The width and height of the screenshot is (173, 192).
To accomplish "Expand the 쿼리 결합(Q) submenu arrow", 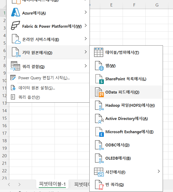I will (x=86, y=66).
